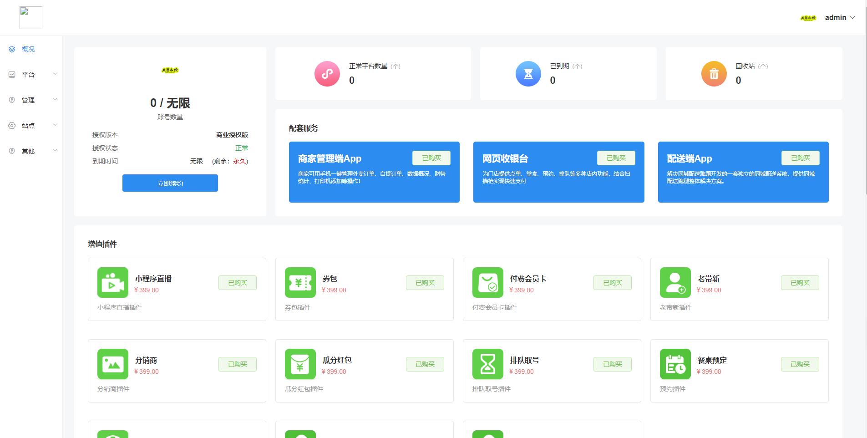Click the green 正常 status text
The width and height of the screenshot is (867, 438).
(x=242, y=148)
